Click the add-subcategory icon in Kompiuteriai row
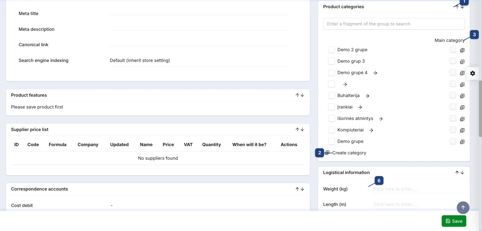Screen dimensions: 482x231 (x=462, y=130)
